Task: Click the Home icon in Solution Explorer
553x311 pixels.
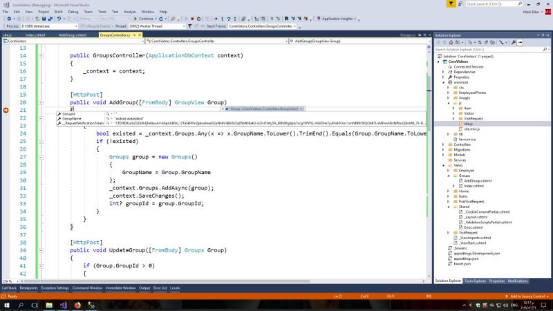Action: click(x=451, y=42)
